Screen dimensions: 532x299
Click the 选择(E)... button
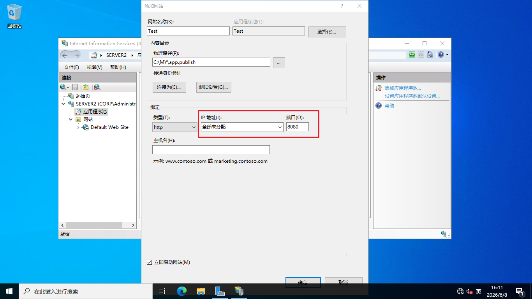coord(327,32)
